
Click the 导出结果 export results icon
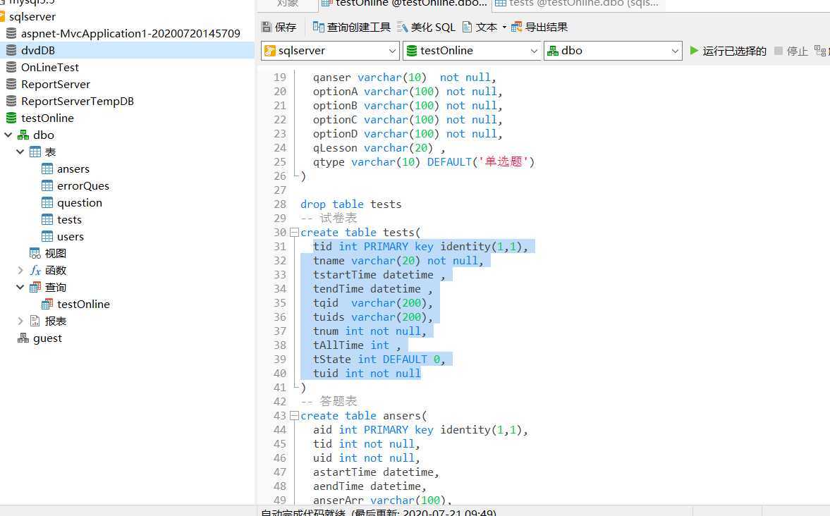click(x=517, y=27)
